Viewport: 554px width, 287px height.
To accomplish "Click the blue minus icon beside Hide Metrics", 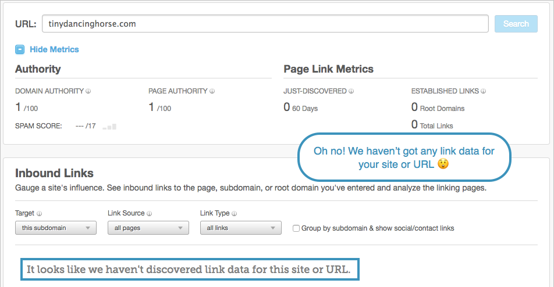I will [x=20, y=49].
